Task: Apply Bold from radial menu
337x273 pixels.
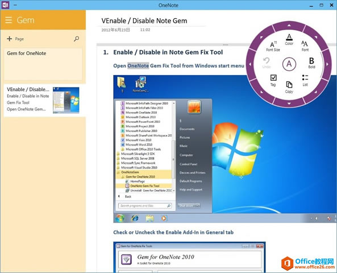Action: (311, 63)
